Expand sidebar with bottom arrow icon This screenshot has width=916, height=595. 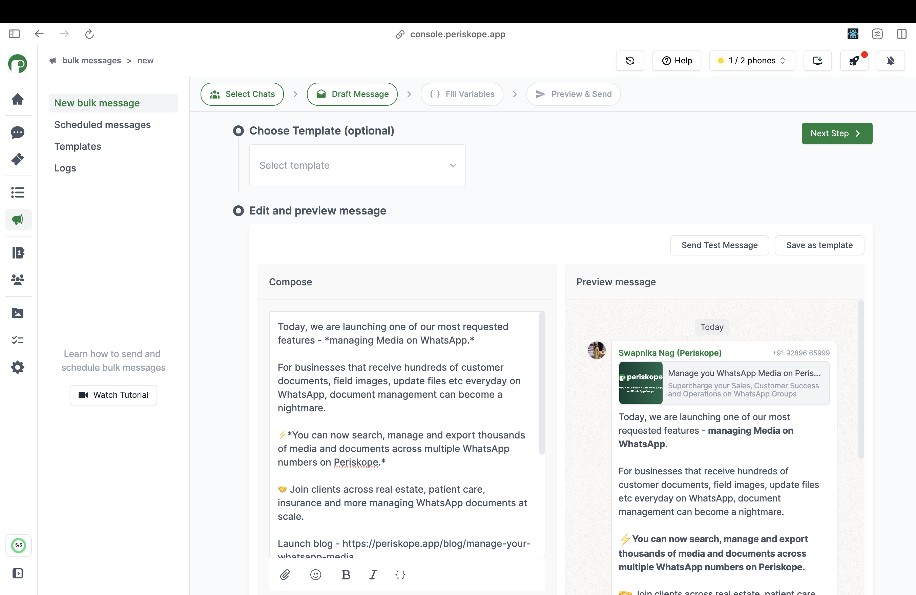pyautogui.click(x=18, y=573)
